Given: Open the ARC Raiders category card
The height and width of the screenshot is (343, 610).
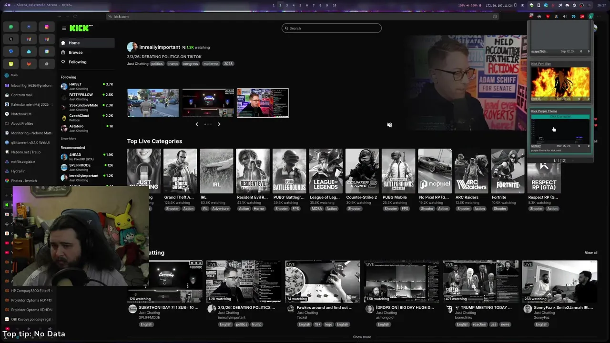Looking at the screenshot, I should pyautogui.click(x=471, y=171).
